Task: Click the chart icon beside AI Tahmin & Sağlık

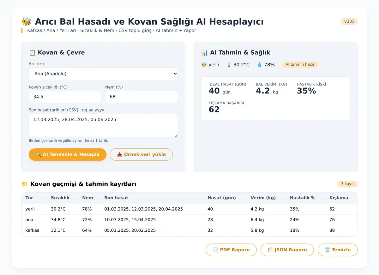Action: point(204,52)
